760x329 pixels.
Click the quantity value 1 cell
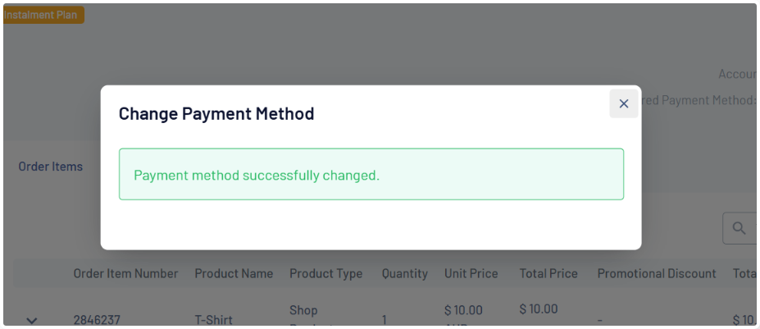[385, 320]
